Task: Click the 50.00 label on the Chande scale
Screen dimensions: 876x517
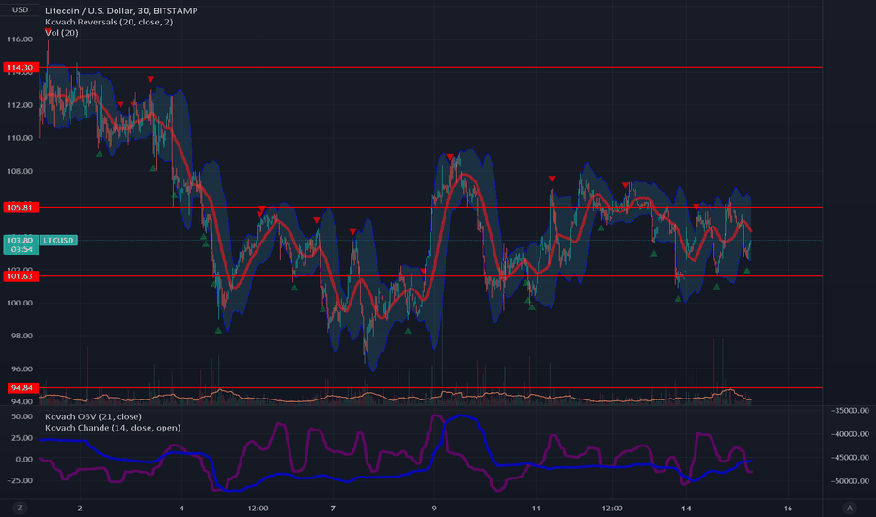Action: 23,417
